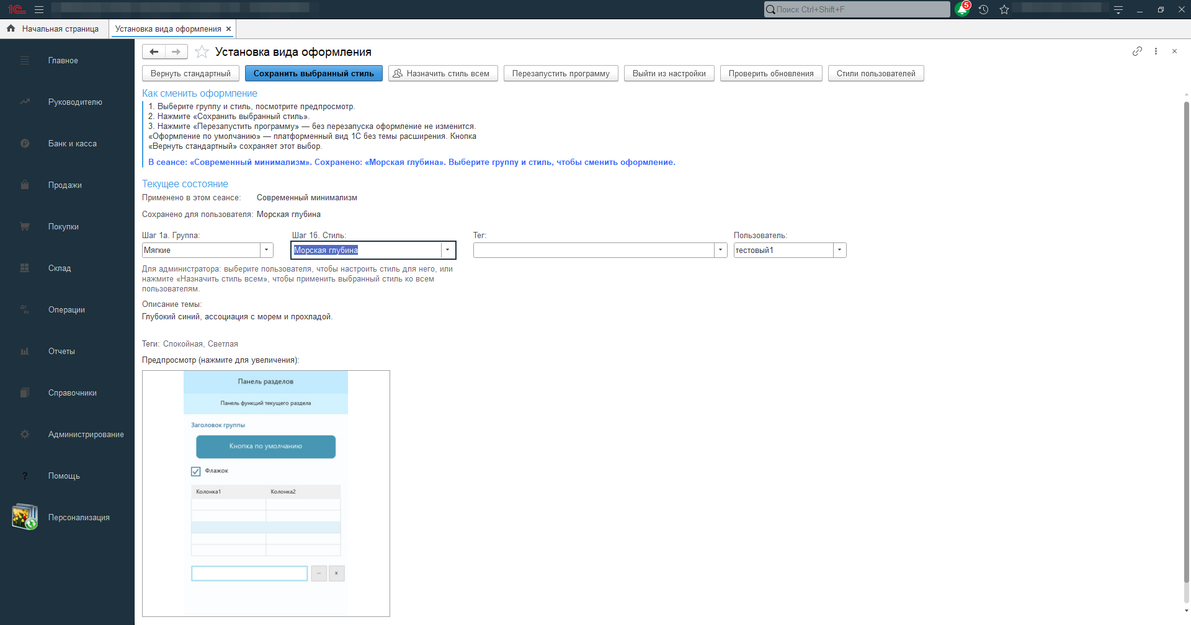Click the global search field
Viewport: 1191px width, 625px height.
857,9
